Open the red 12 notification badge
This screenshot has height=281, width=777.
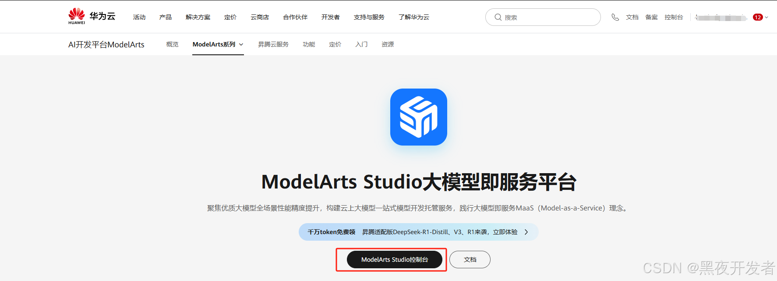758,17
